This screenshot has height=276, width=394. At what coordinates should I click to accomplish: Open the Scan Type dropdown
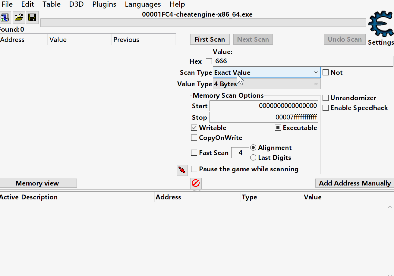pos(266,72)
